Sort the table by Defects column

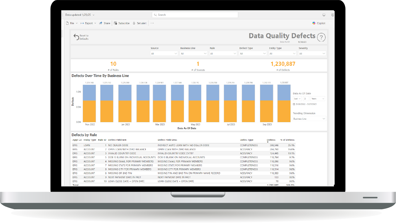(x=271, y=140)
